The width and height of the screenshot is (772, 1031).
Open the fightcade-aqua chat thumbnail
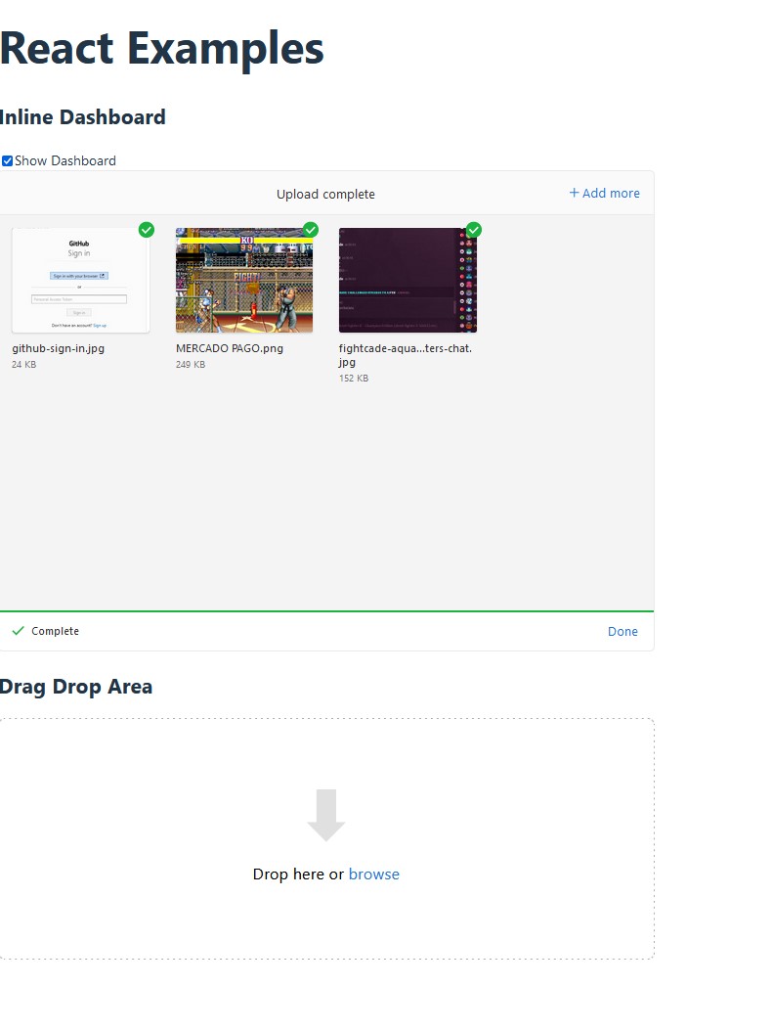407,280
